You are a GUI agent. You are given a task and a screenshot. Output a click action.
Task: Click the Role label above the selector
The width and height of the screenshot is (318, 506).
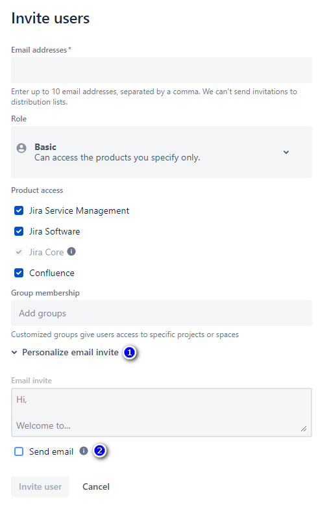coord(19,119)
